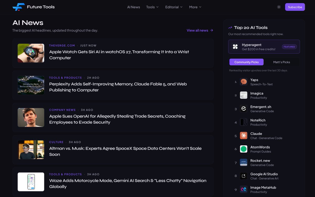Open the Emergent.sh tool icon
Screen dimensions: 315x197
(244, 109)
